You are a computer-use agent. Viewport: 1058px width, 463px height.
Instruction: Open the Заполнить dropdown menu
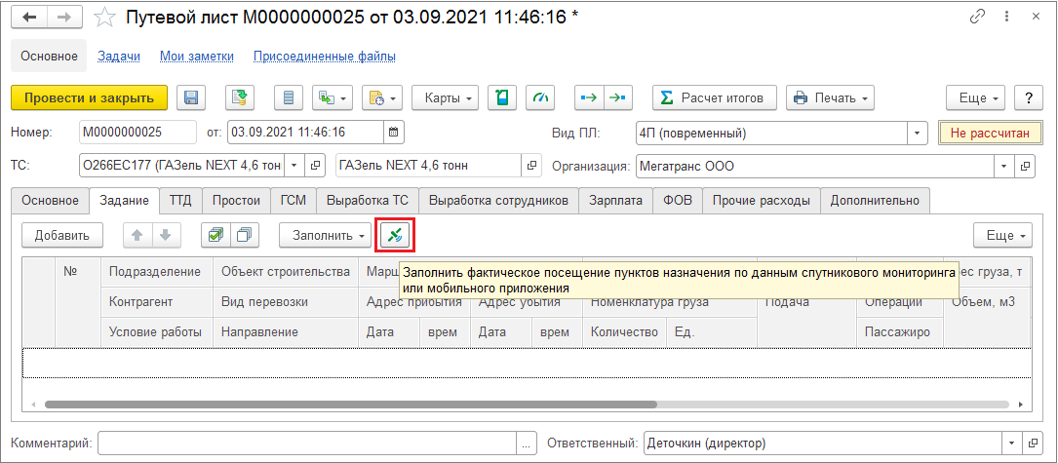point(325,235)
